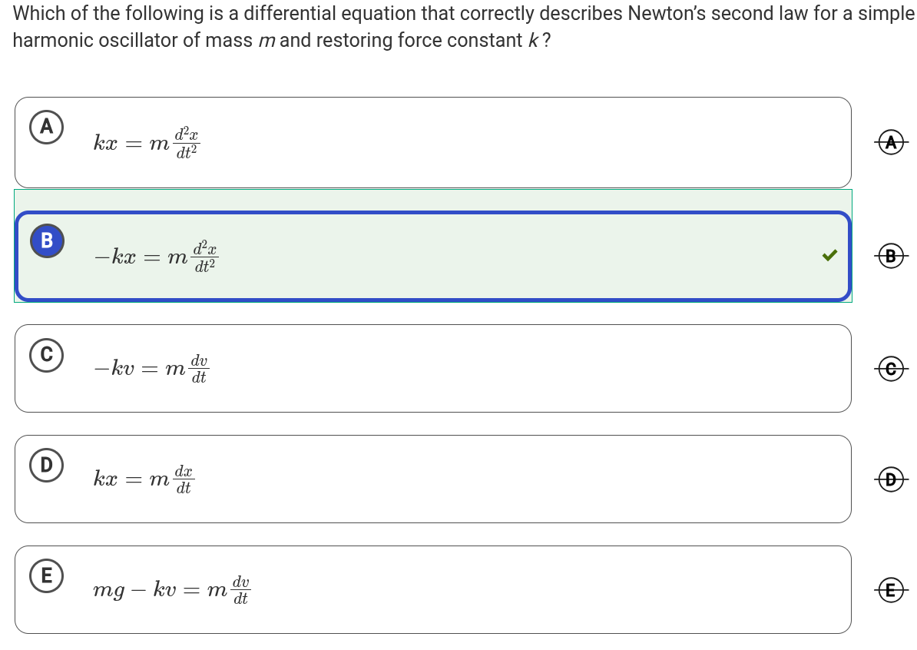
Task: Click the green checkmark on answer B
Action: [829, 255]
